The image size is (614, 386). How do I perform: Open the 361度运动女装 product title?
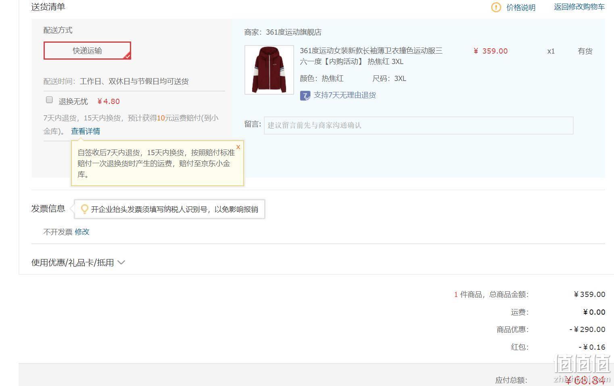click(371, 56)
